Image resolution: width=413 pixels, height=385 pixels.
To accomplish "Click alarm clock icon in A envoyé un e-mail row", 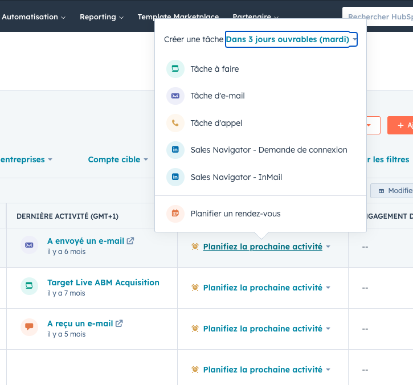I will pyautogui.click(x=195, y=247).
